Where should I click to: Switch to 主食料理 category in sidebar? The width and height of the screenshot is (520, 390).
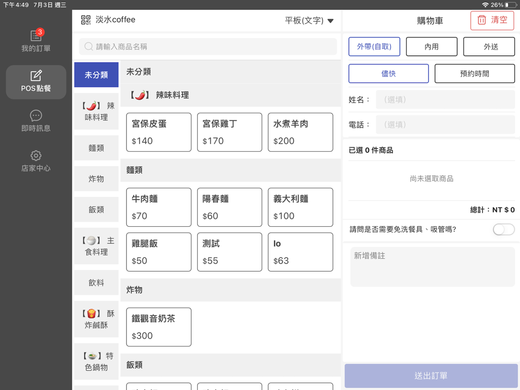(96, 246)
